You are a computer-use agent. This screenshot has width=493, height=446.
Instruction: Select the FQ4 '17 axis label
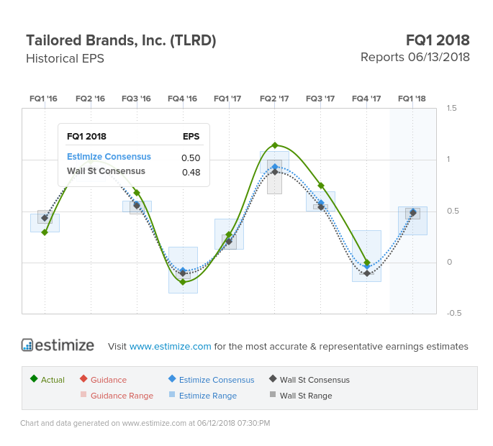[366, 99]
